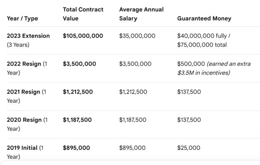Click the $35,000,000 average salary cell

[137, 36]
